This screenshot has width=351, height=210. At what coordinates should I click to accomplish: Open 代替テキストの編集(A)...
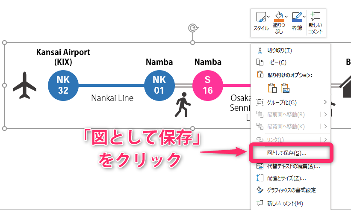(x=291, y=166)
